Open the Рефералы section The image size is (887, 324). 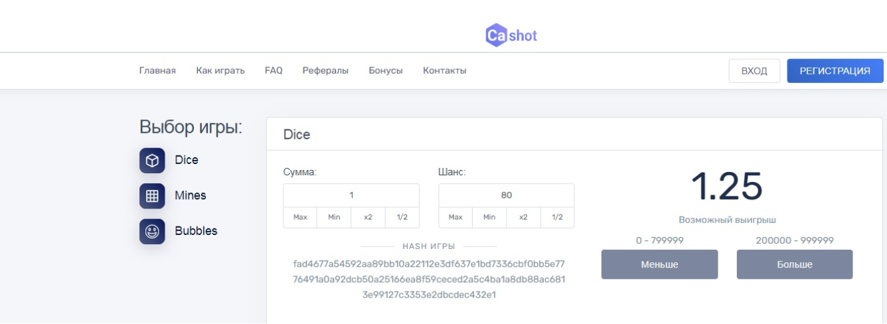click(x=325, y=71)
